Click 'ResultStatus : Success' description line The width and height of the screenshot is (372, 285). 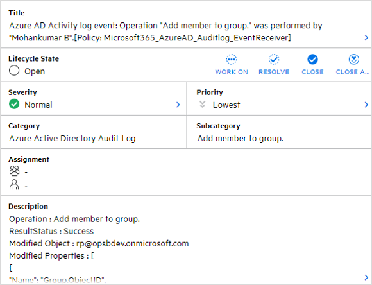pyautogui.click(x=51, y=231)
